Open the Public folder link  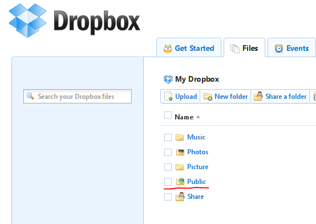click(196, 182)
